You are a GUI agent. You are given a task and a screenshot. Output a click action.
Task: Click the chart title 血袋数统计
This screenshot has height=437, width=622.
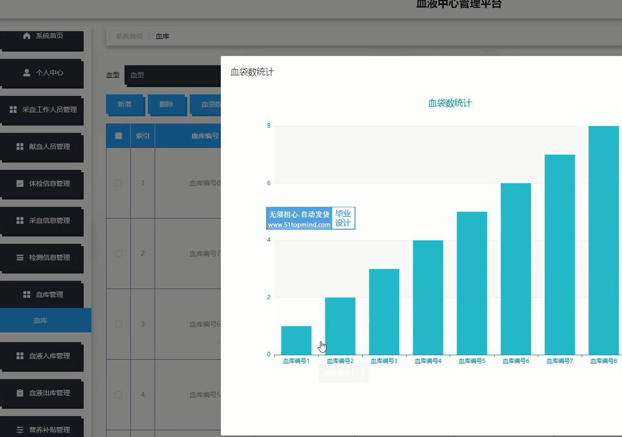coord(450,103)
